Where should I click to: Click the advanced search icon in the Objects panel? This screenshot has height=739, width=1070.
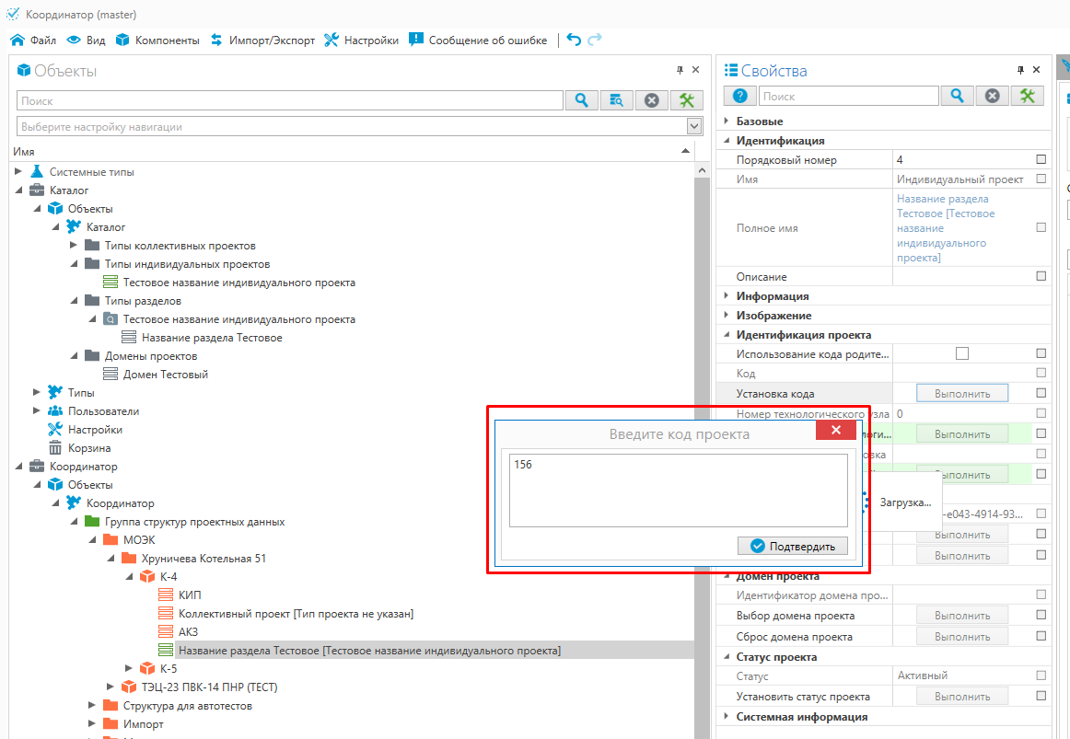(x=616, y=100)
